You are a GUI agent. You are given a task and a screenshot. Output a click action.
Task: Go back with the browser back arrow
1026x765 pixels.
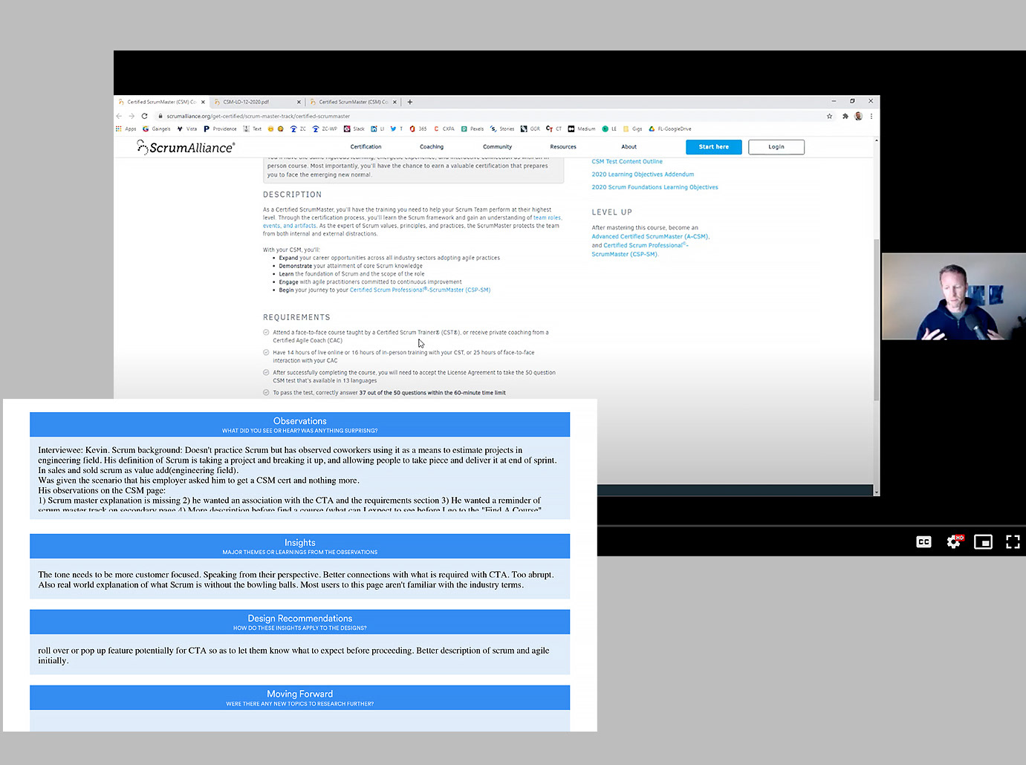click(x=120, y=116)
